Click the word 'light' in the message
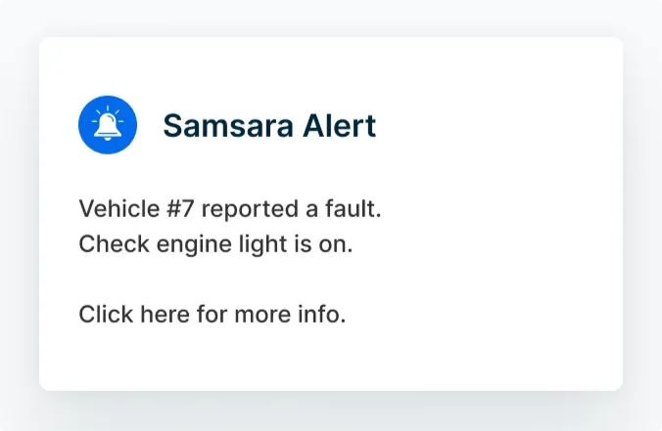 click(263, 244)
